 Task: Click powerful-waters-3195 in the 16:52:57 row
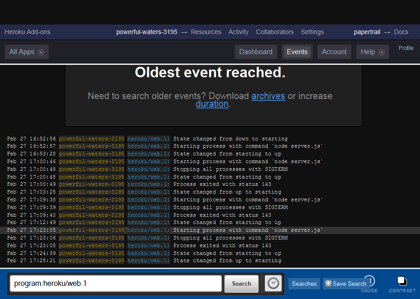pyautogui.click(x=92, y=146)
